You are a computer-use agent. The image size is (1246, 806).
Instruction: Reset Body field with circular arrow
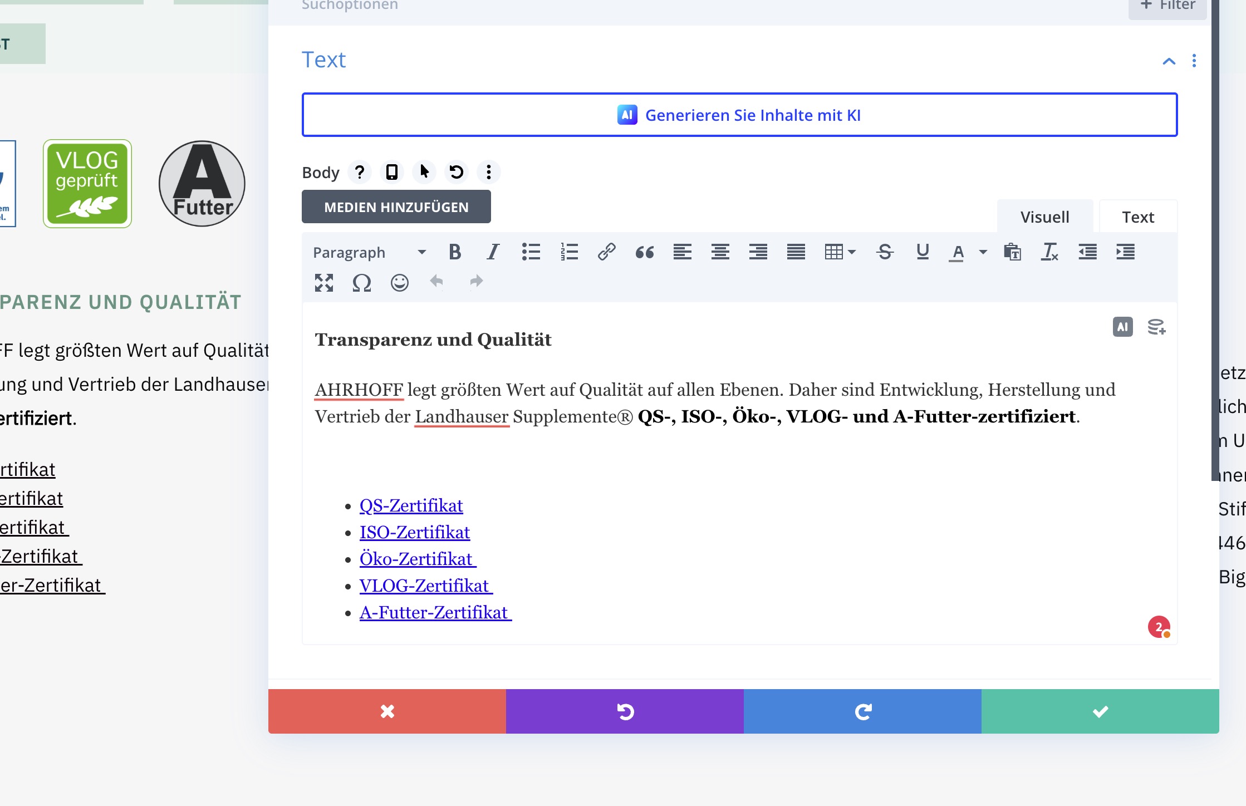pyautogui.click(x=457, y=172)
